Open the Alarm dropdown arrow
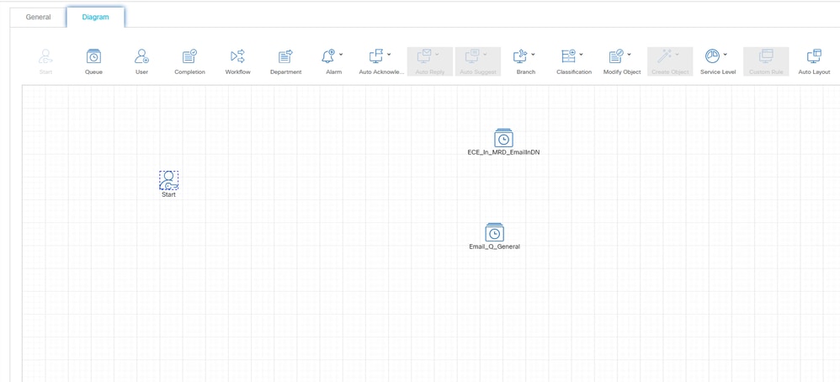The image size is (840, 382). [341, 54]
